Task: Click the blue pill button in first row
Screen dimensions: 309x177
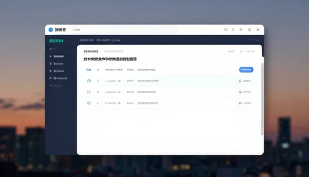Action: tap(246, 70)
